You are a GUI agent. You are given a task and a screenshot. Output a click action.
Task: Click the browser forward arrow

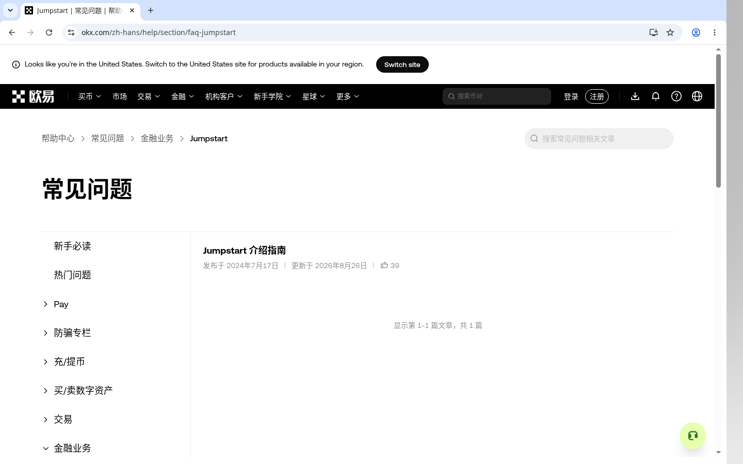30,32
